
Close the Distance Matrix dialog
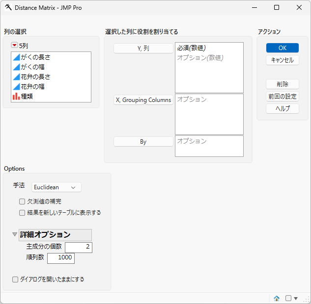[x=299, y=7]
